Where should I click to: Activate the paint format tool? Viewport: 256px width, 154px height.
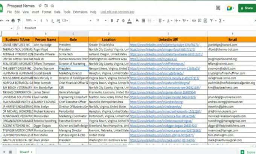click(19, 21)
